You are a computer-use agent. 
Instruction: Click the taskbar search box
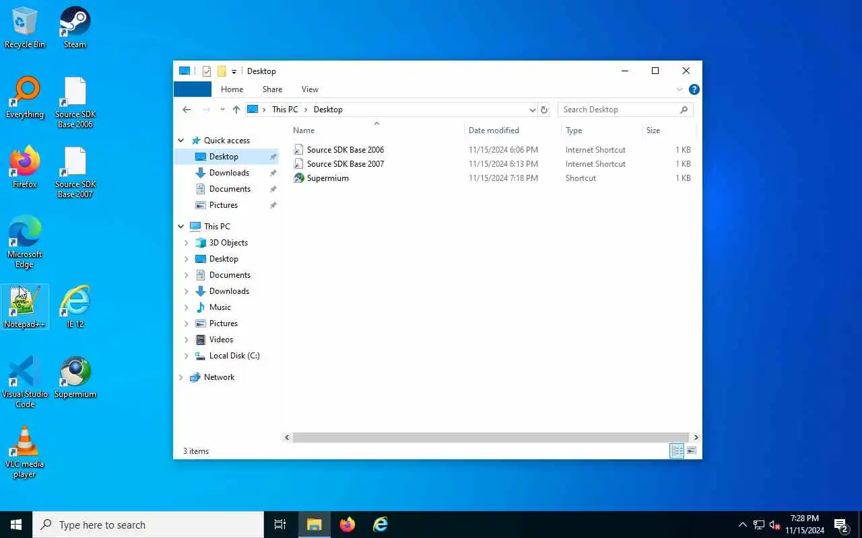pos(148,525)
